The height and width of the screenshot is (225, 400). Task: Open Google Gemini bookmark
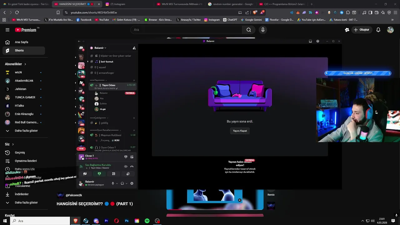(x=251, y=20)
